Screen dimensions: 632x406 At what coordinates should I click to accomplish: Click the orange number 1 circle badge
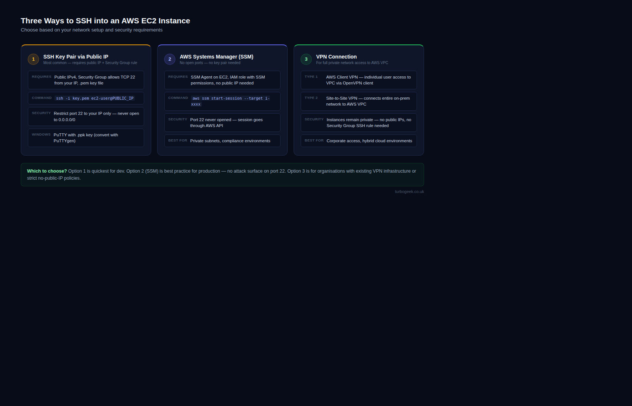click(33, 59)
